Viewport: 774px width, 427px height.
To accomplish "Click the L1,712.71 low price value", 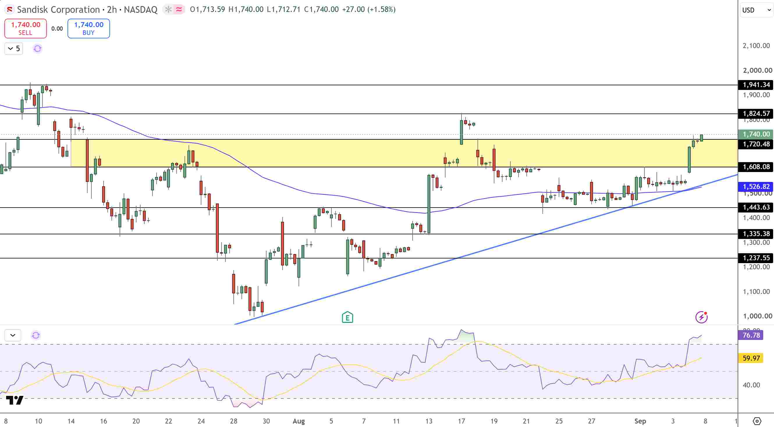I will click(284, 10).
